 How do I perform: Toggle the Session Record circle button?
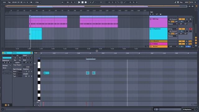tap(101, 2)
